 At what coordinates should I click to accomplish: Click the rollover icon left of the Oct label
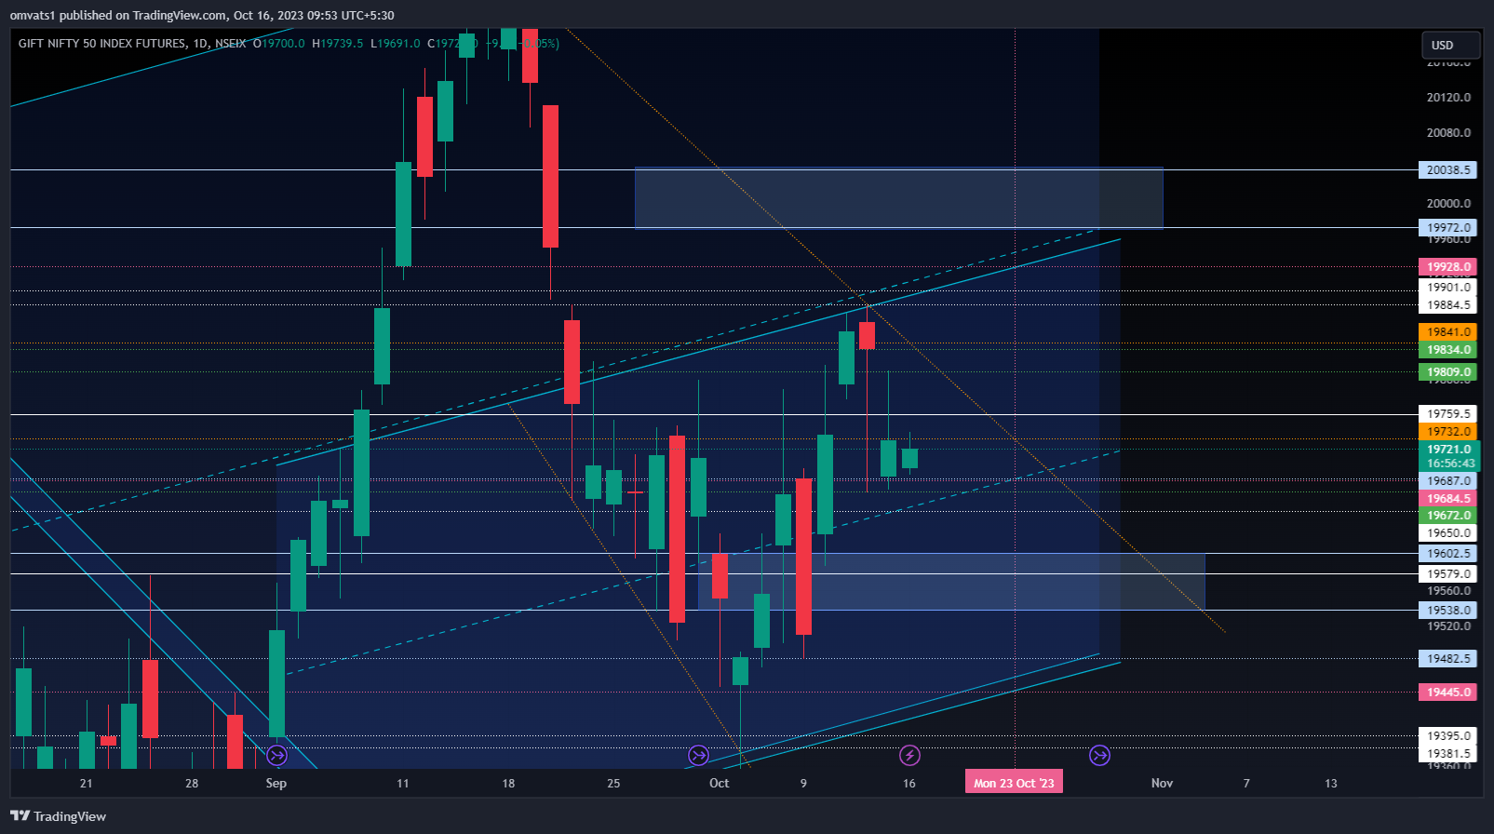pyautogui.click(x=698, y=755)
